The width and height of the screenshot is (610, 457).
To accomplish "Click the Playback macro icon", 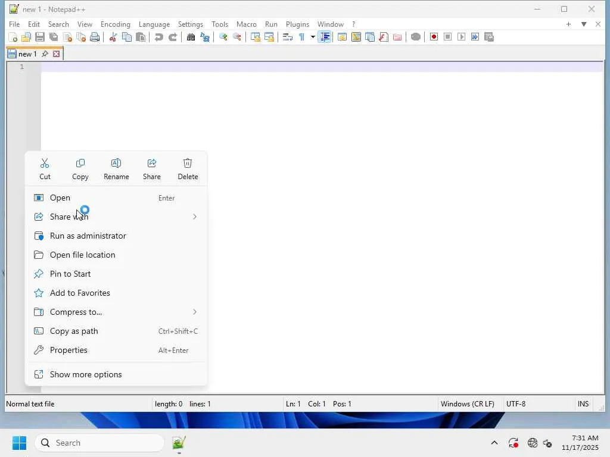I will 462,37.
